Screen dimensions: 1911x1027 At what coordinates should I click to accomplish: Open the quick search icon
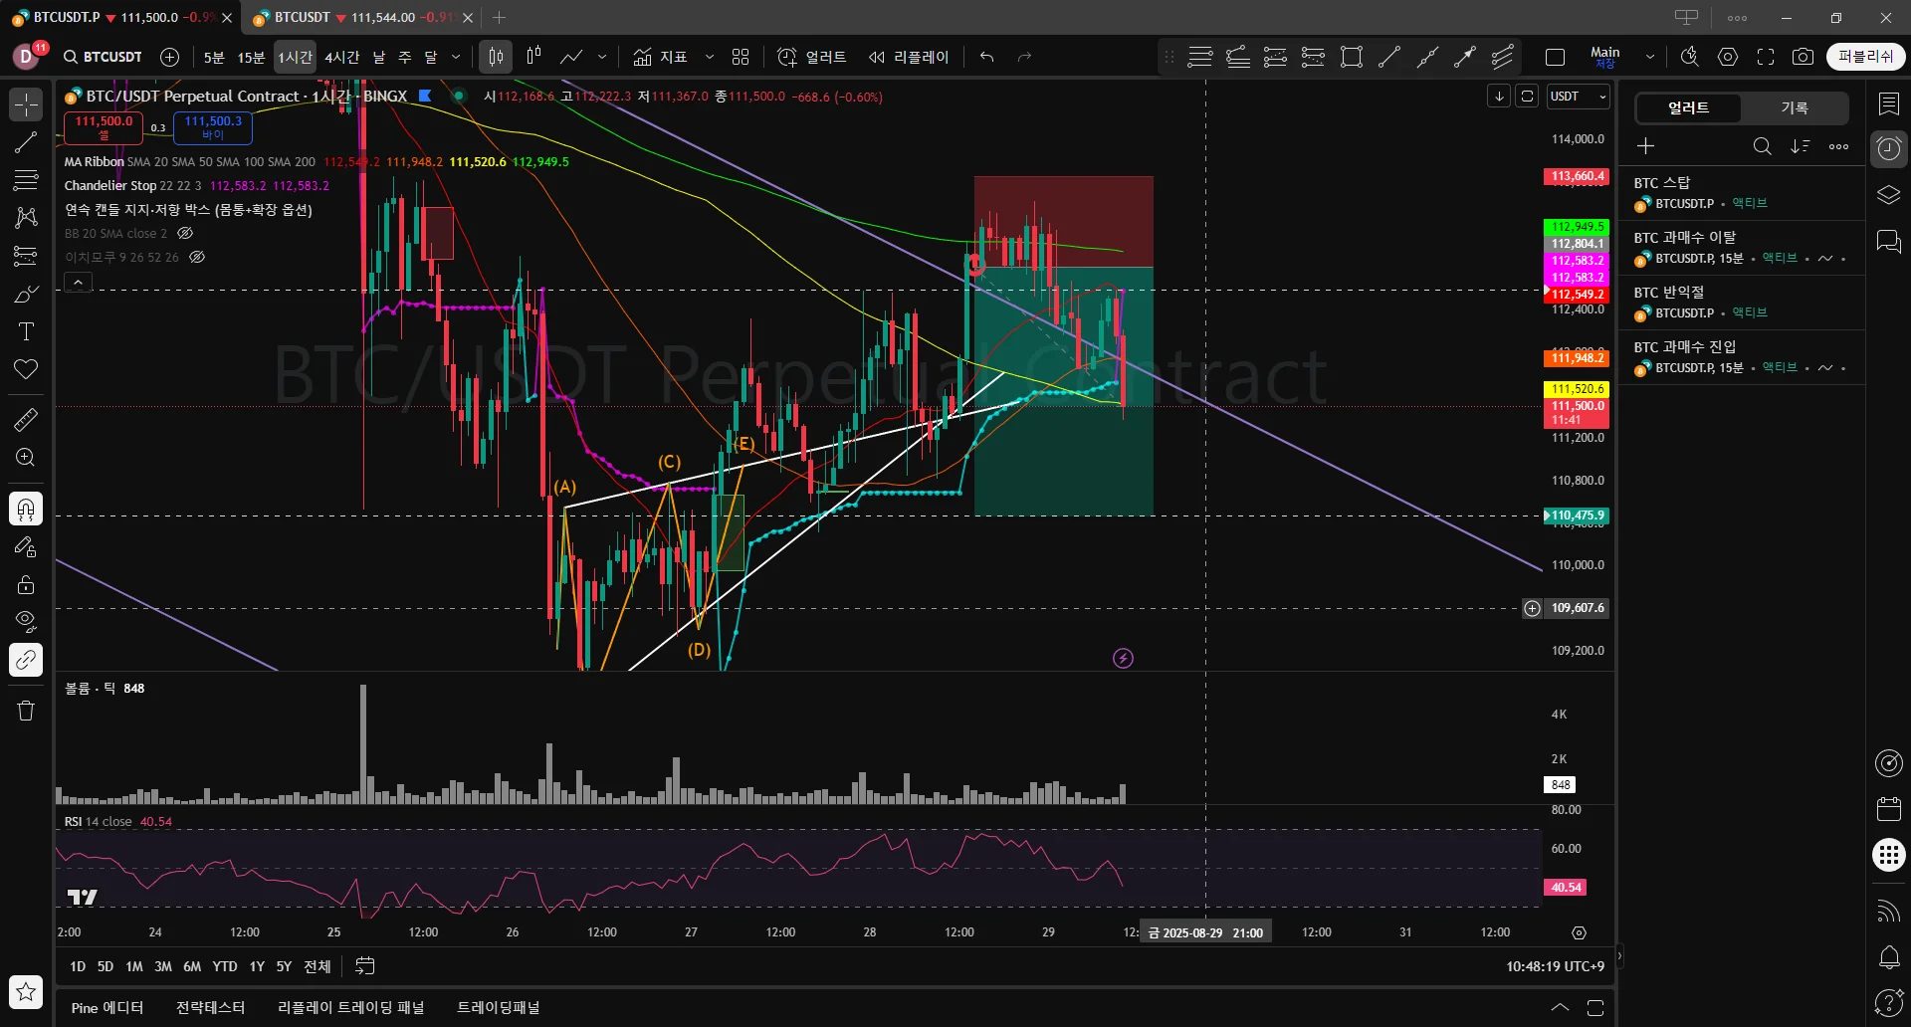point(1689,57)
